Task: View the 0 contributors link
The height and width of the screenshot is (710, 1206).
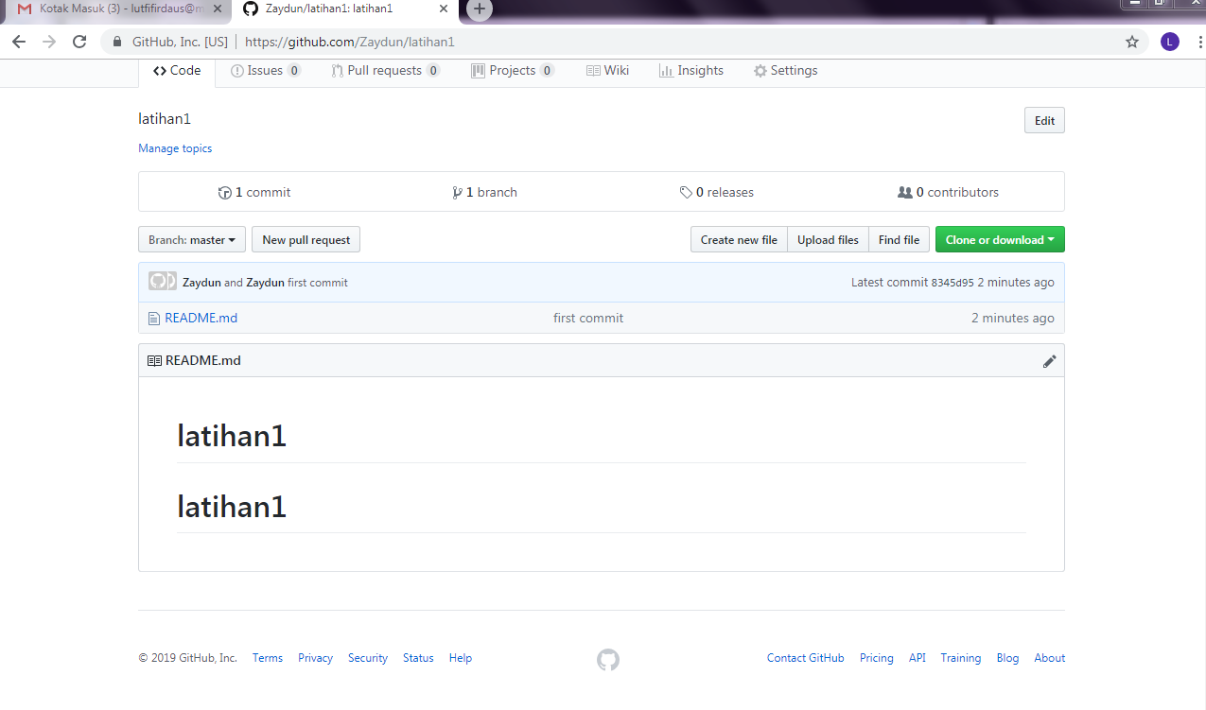Action: coord(948,192)
